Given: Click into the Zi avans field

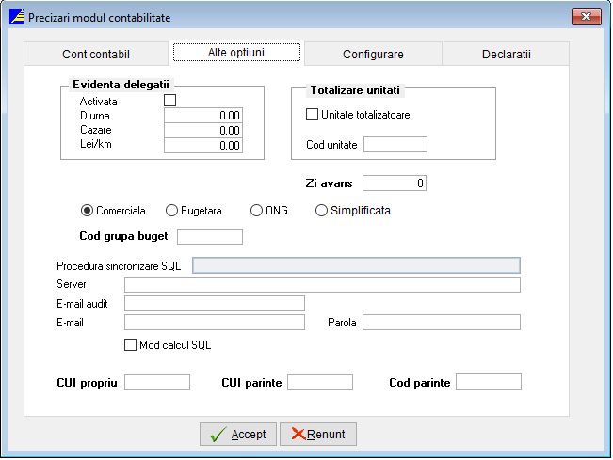Looking at the screenshot, I should click(x=395, y=182).
